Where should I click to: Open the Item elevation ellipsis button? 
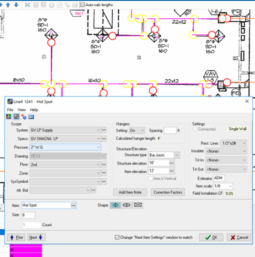click(172, 171)
